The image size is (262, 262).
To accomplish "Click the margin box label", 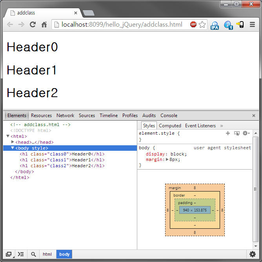I will click(175, 188).
